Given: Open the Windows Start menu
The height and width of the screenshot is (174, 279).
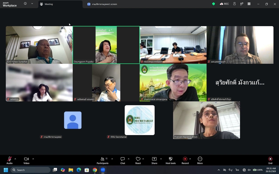Looking at the screenshot, I should tap(6, 170).
